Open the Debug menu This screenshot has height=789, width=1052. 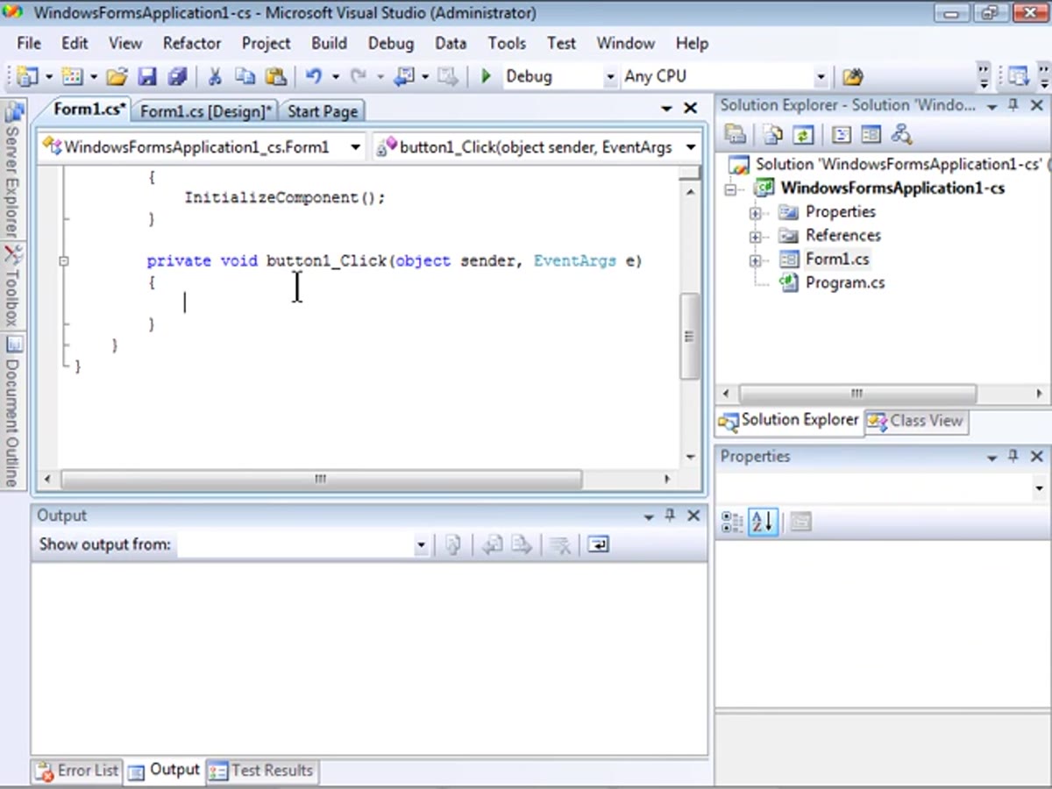(x=391, y=43)
